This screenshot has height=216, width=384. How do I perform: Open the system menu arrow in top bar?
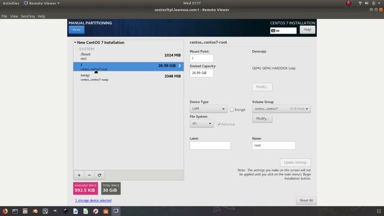coord(379,3)
